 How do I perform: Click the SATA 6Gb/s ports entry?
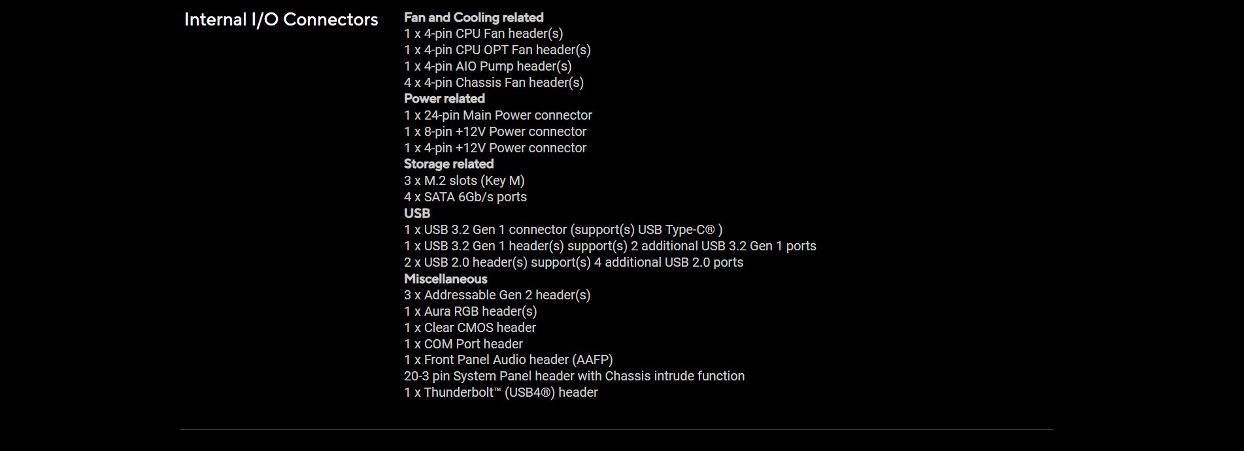tap(465, 197)
